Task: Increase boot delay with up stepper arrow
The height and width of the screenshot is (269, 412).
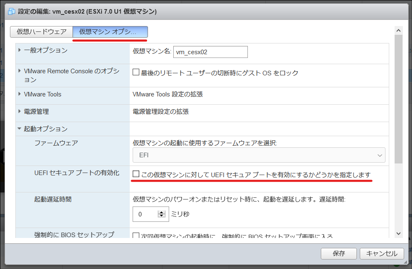Action: (162, 212)
